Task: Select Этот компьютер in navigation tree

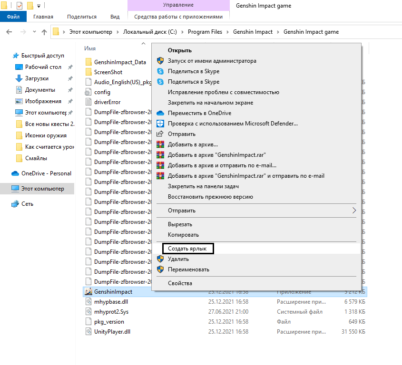Action: pos(42,189)
